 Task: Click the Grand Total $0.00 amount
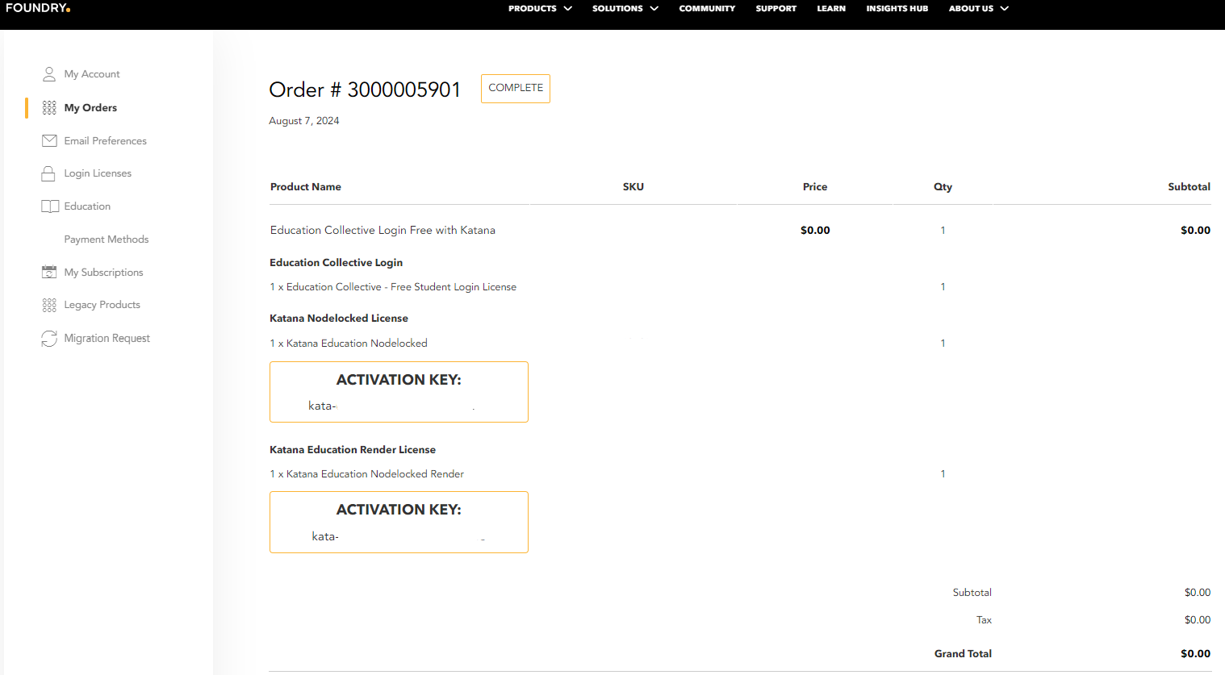(1195, 654)
